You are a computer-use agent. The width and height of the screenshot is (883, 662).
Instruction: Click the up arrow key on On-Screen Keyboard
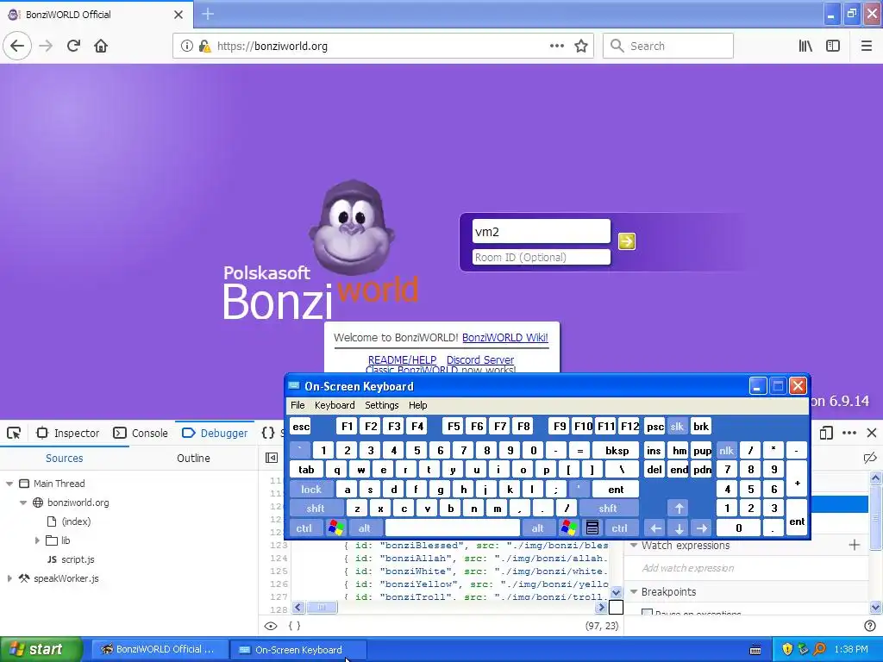point(679,509)
